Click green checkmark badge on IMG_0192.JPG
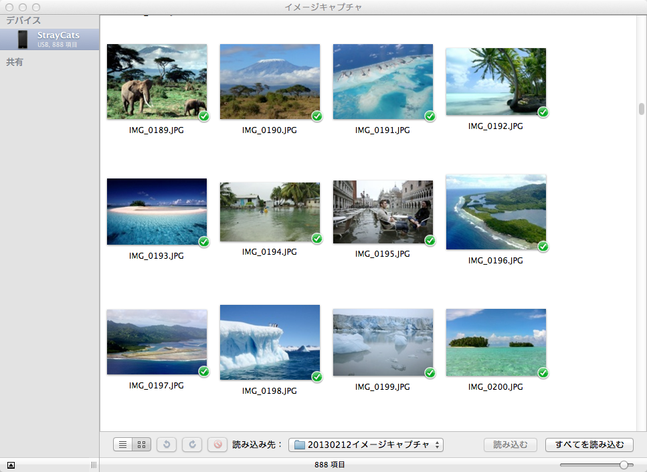The height and width of the screenshot is (472, 647). (x=543, y=112)
